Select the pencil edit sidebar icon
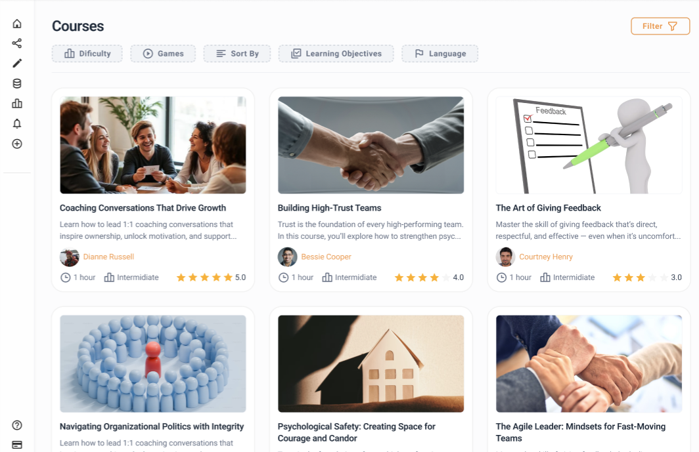The width and height of the screenshot is (699, 452). point(17,63)
